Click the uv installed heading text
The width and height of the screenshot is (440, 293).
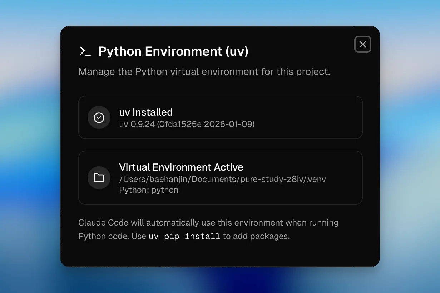tap(146, 112)
